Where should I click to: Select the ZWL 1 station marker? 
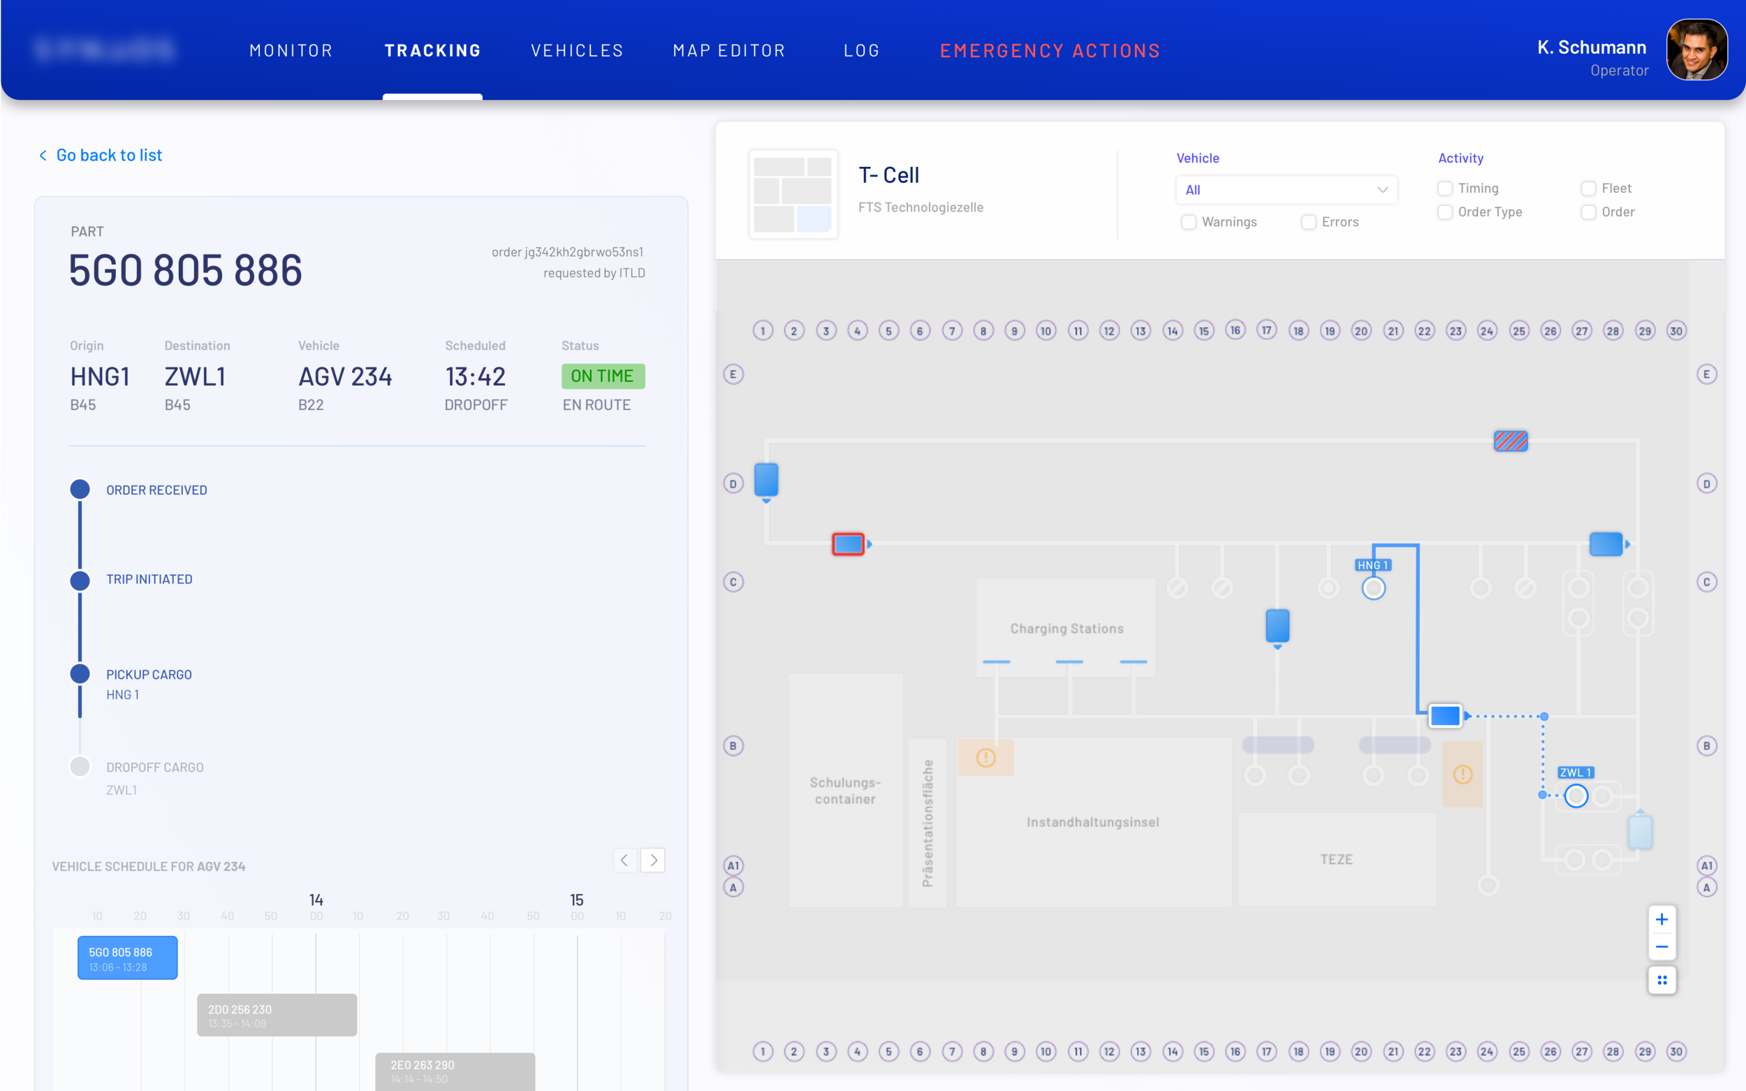tap(1576, 796)
